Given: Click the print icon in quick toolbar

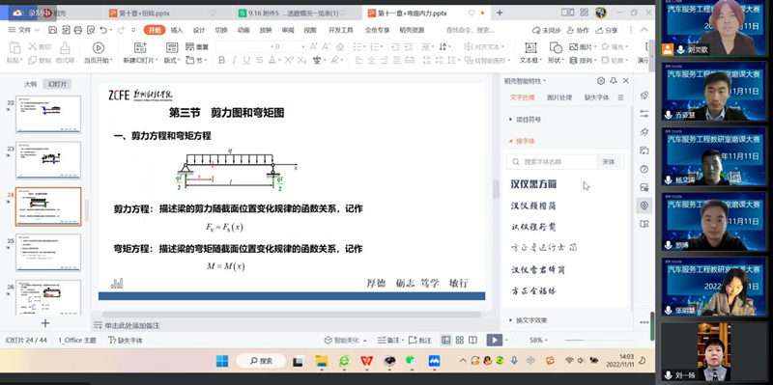Looking at the screenshot, I should click(x=77, y=30).
